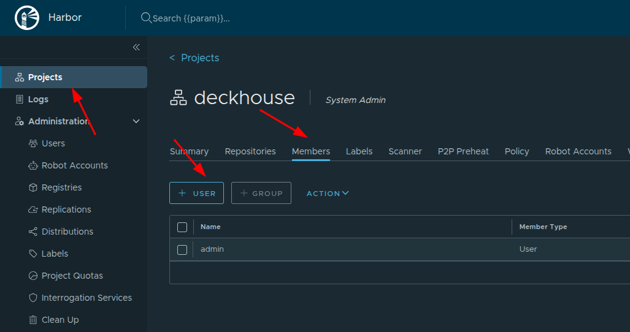
Task: Click the Interrogation Services shield icon
Action: click(33, 298)
